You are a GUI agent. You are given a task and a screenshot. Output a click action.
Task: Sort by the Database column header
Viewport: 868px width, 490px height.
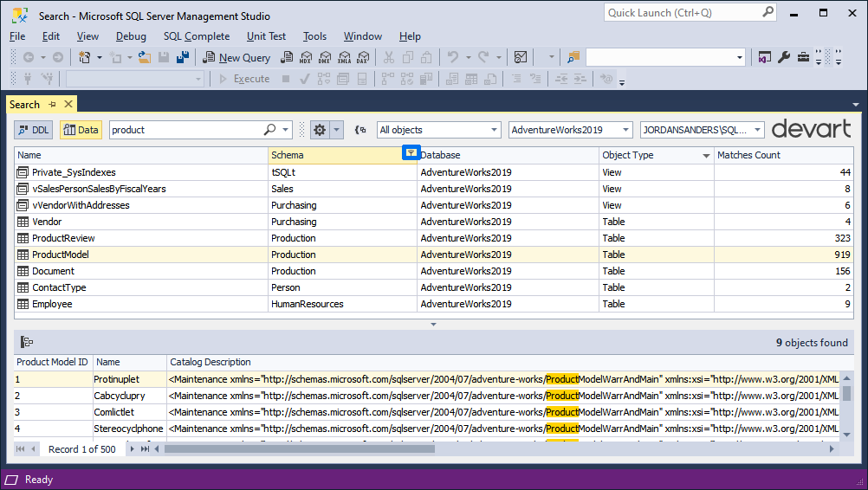(x=508, y=156)
